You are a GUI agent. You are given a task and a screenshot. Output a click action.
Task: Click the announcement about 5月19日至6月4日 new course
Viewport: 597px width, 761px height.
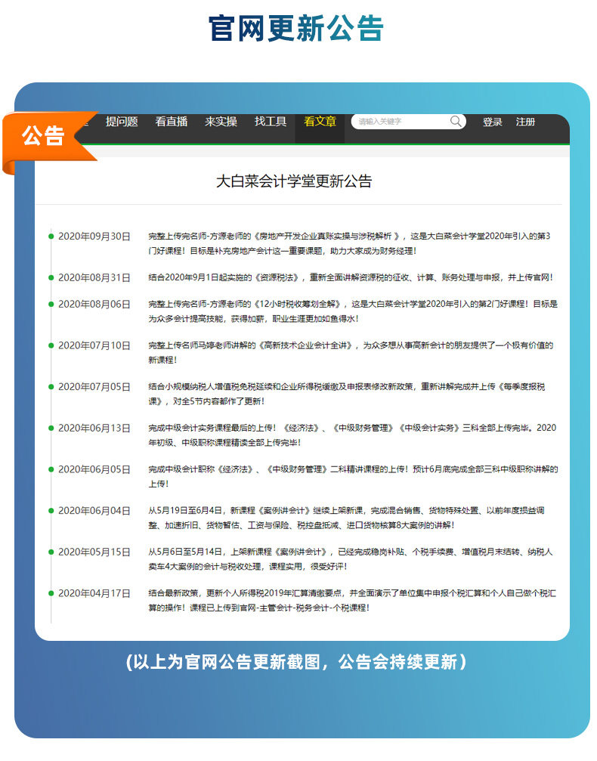tap(347, 518)
